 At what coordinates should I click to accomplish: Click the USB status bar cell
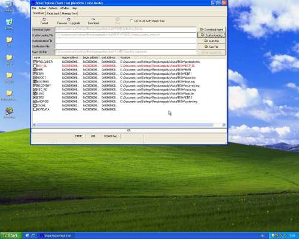click(93, 136)
